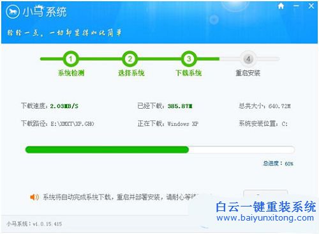Image resolution: width=319 pixels, height=234 pixels.
Task: Click the 选择系统 step label
Action: (131, 73)
